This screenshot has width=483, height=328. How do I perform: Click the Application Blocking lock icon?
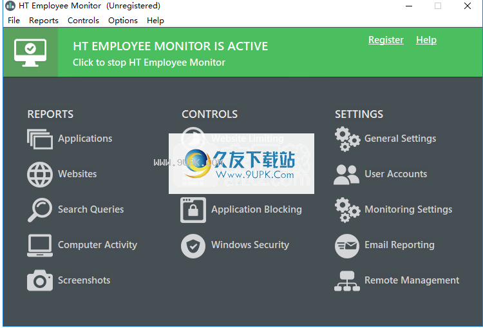click(193, 210)
